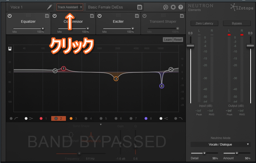Image resolution: width=256 pixels, height=163 pixels.
Task: Toggle the Equalizer module power button
Action: tap(9, 16)
